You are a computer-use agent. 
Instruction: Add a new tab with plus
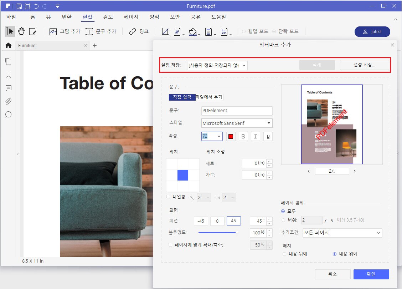click(x=94, y=45)
